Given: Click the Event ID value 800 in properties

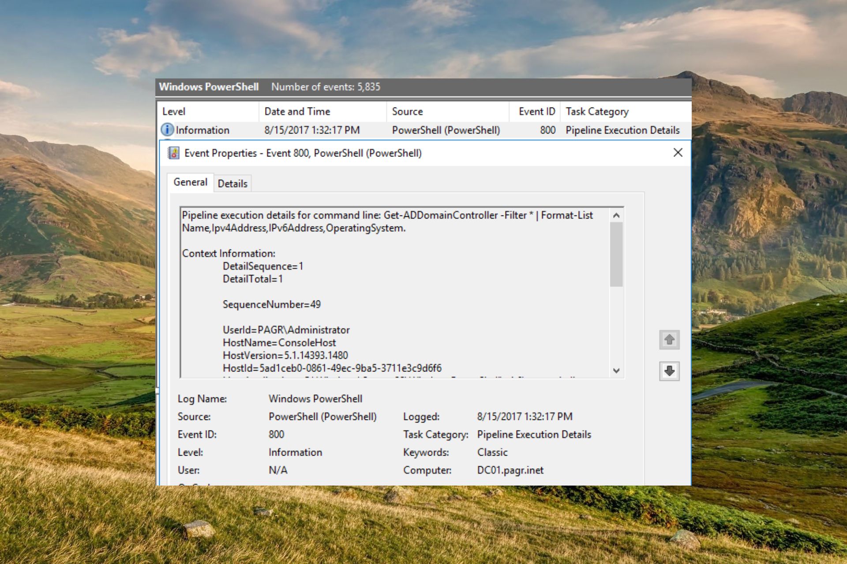Looking at the screenshot, I should [276, 434].
